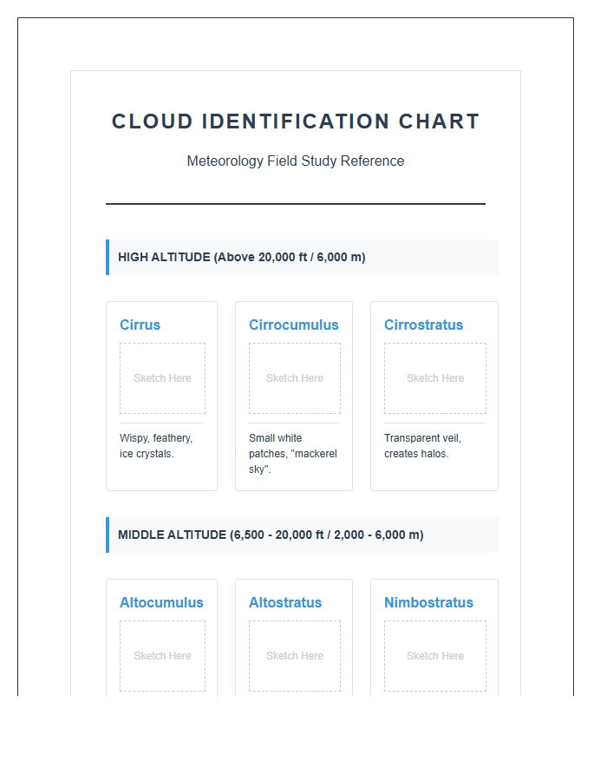This screenshot has height=781, width=607.
Task: Click the Cirrus card heading
Action: (x=140, y=325)
